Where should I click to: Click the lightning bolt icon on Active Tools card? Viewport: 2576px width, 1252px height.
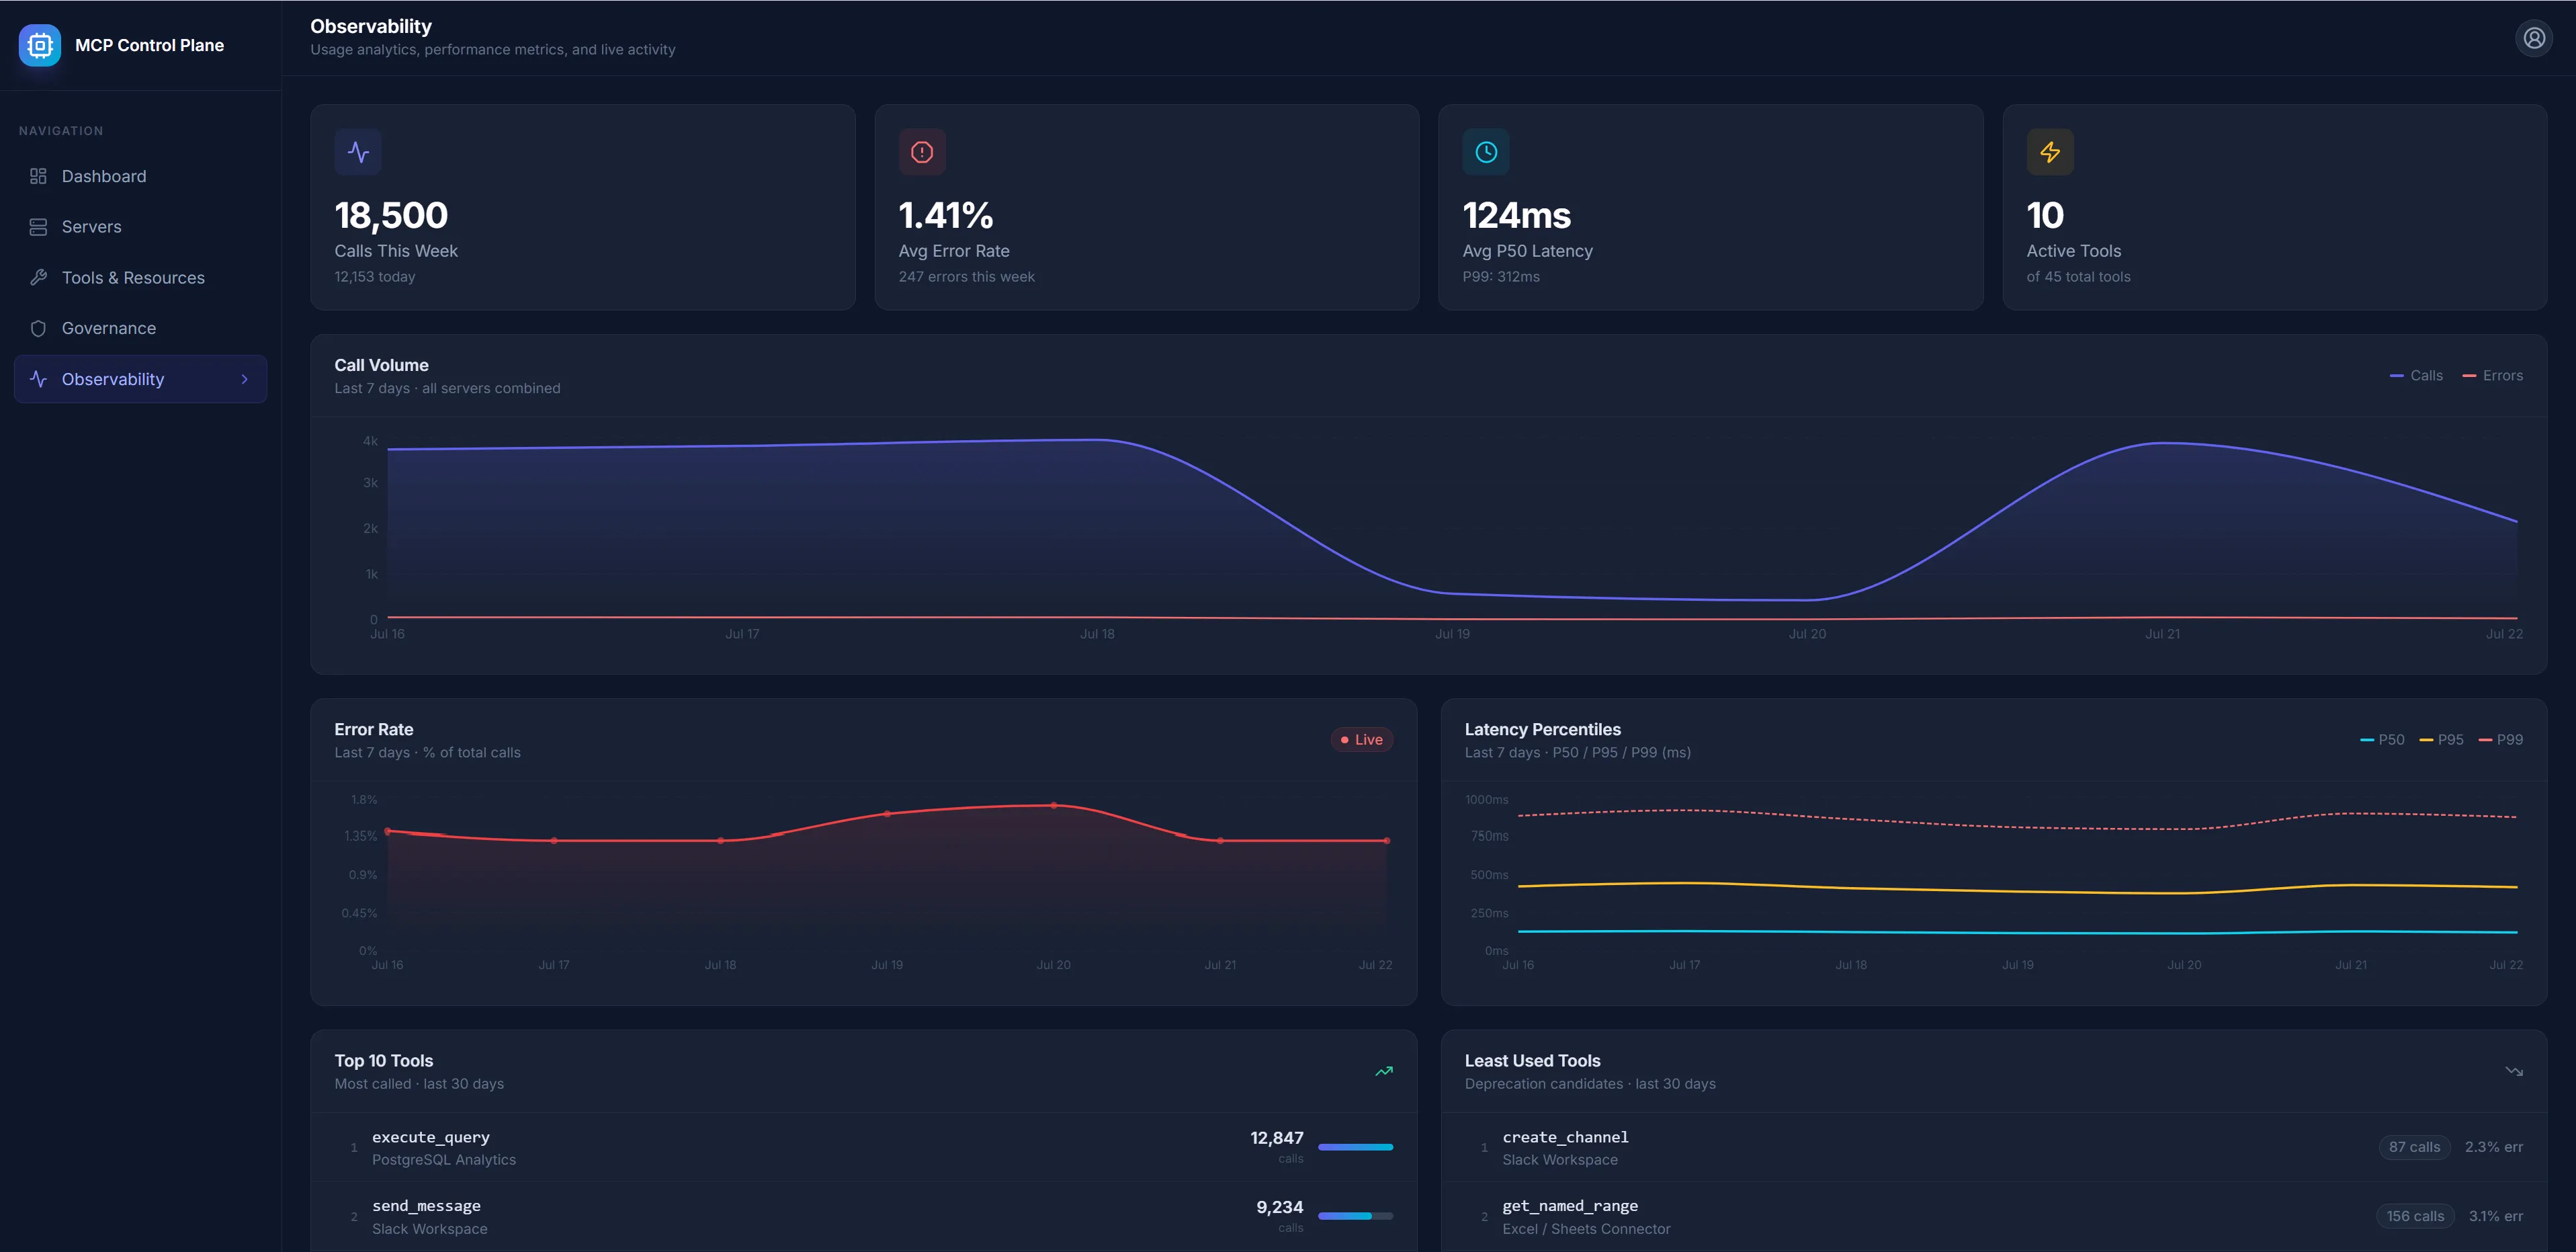point(2050,152)
